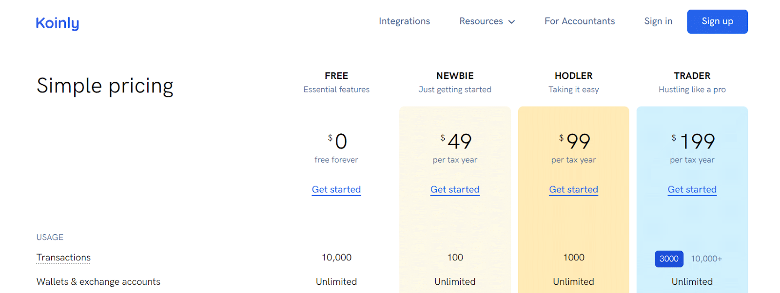Click Unlimited wallets value under FREE
780x293 pixels.
click(x=336, y=282)
